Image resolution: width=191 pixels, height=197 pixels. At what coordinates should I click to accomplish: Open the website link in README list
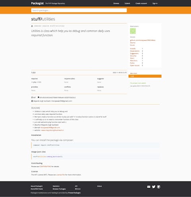click(x=53, y=130)
